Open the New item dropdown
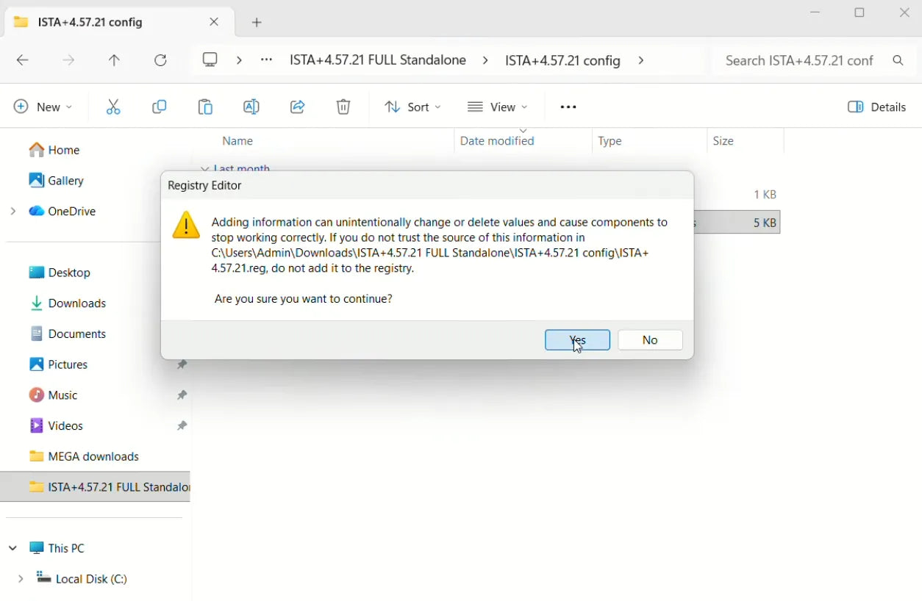The image size is (922, 601). [x=43, y=107]
